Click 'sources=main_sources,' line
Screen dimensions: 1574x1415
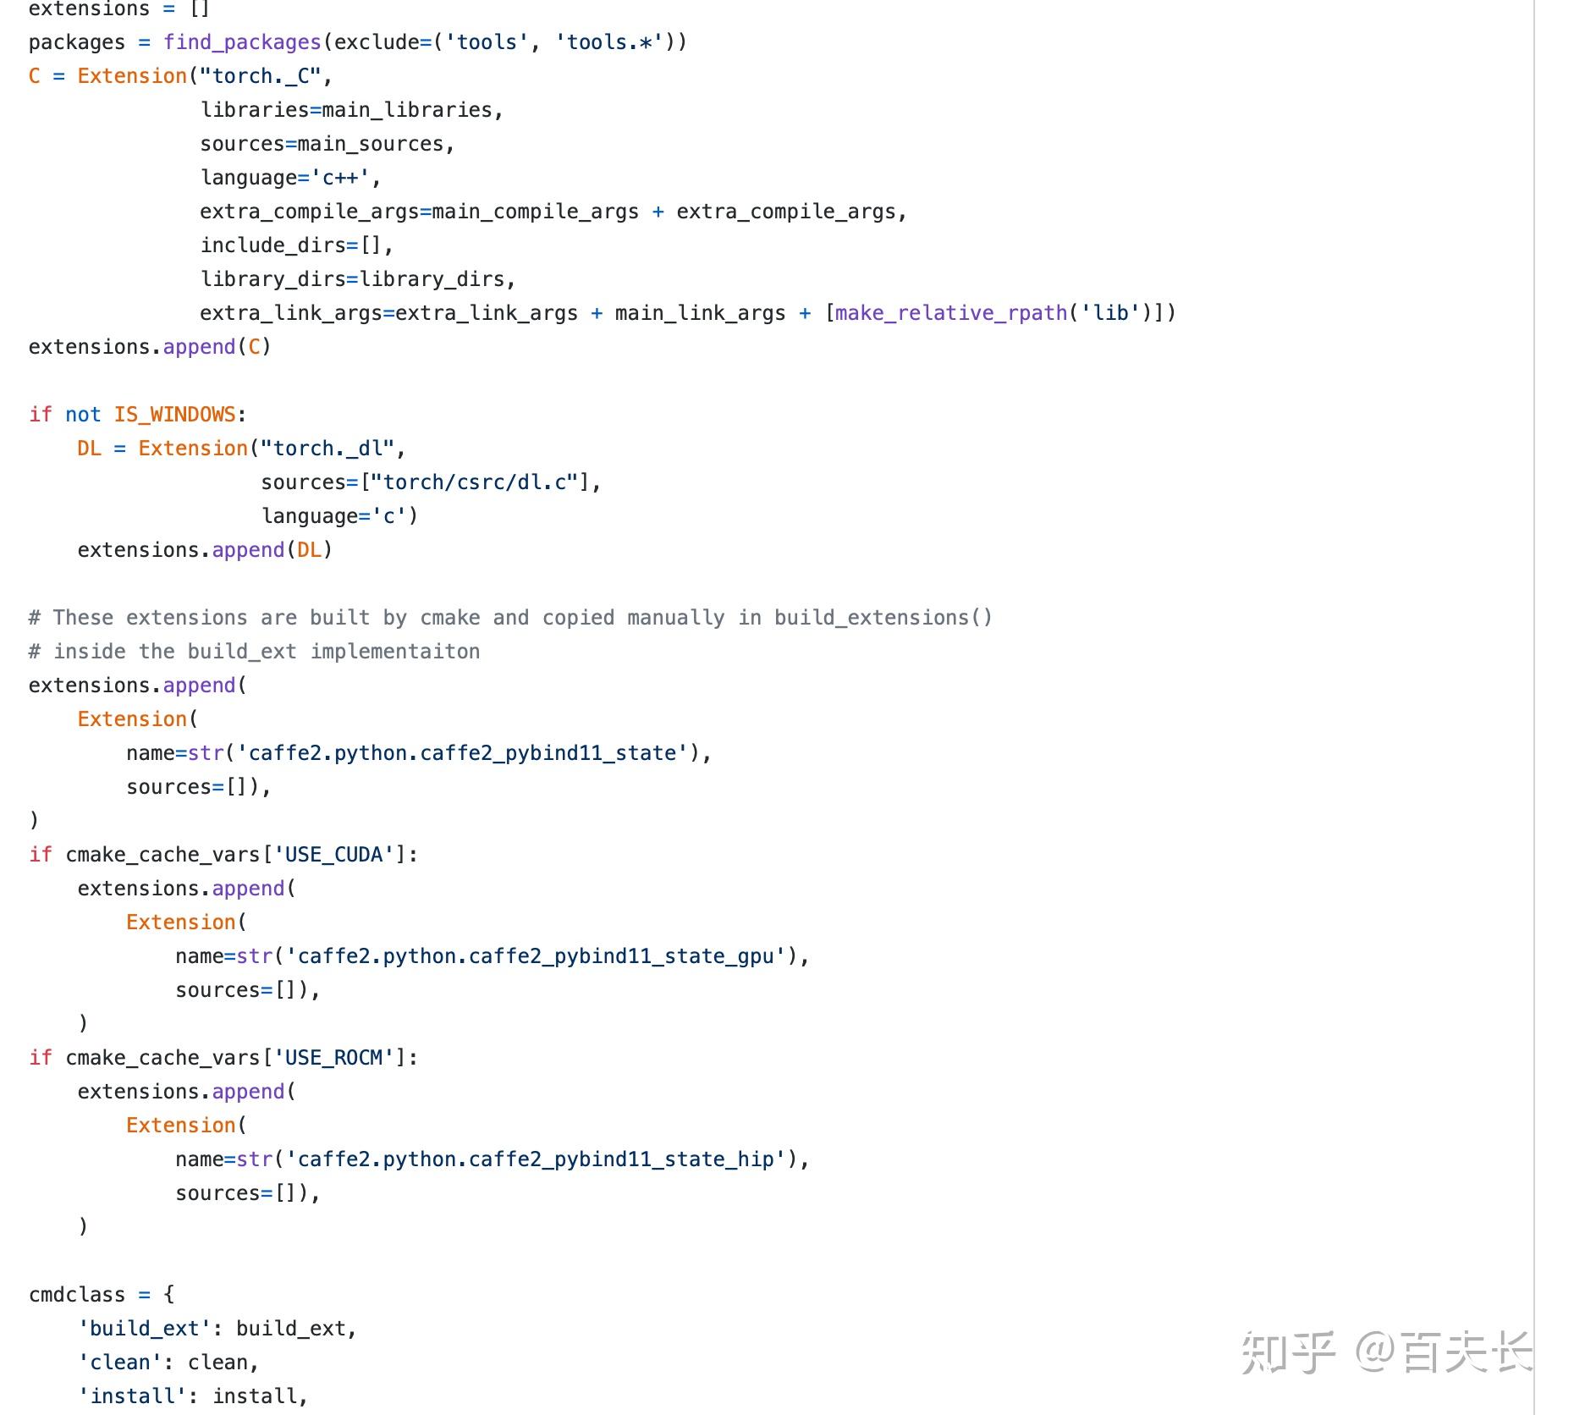click(x=327, y=144)
